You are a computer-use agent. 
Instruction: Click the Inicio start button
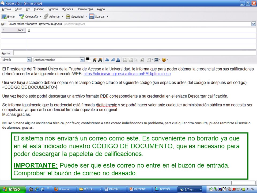13,189
